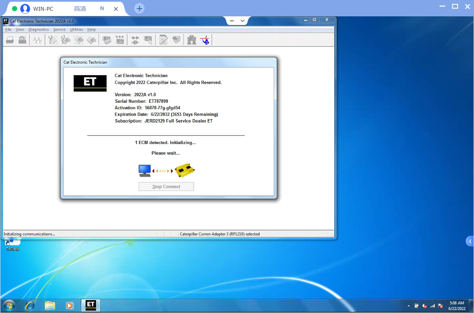This screenshot has width=474, height=313.
Task: Open the Status Tool waveform icon
Action: point(37,40)
